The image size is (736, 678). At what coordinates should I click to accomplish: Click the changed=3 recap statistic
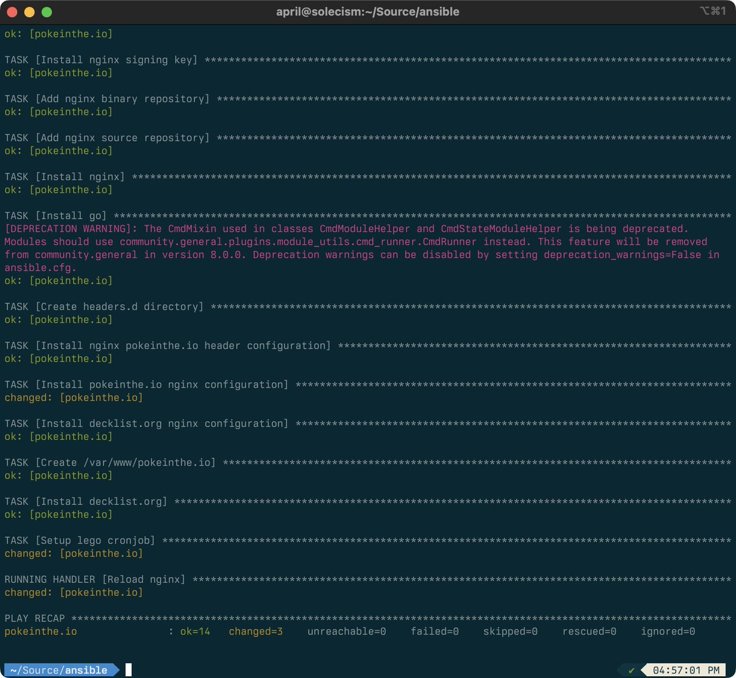click(x=255, y=631)
